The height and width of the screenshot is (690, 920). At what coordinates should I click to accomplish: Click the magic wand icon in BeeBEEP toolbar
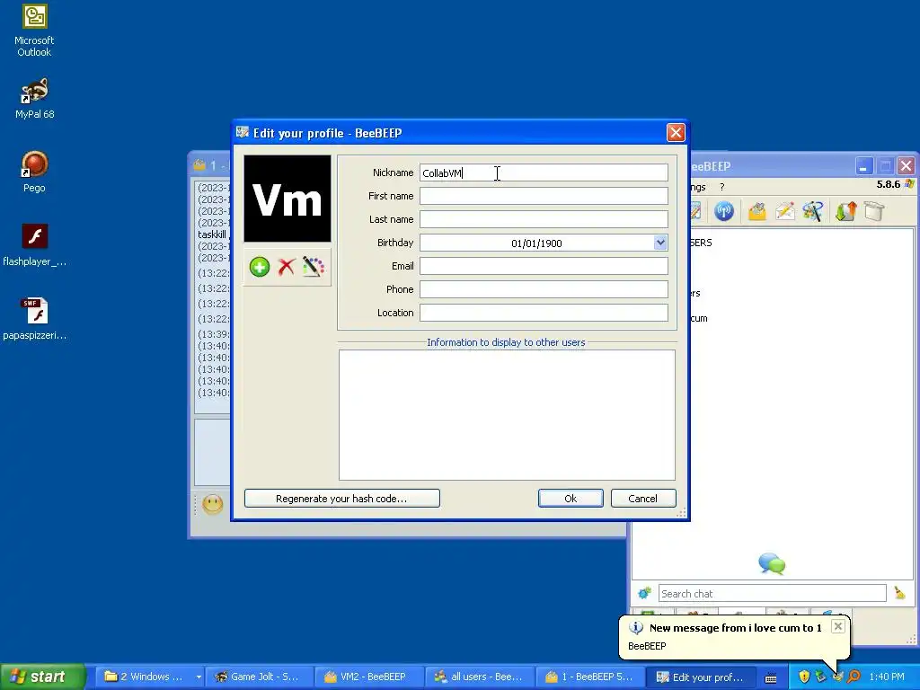coord(813,211)
